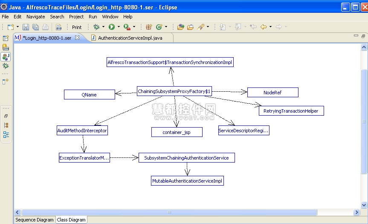Click the Open Task folder icon
The width and height of the screenshot is (368, 224).
(190, 27)
